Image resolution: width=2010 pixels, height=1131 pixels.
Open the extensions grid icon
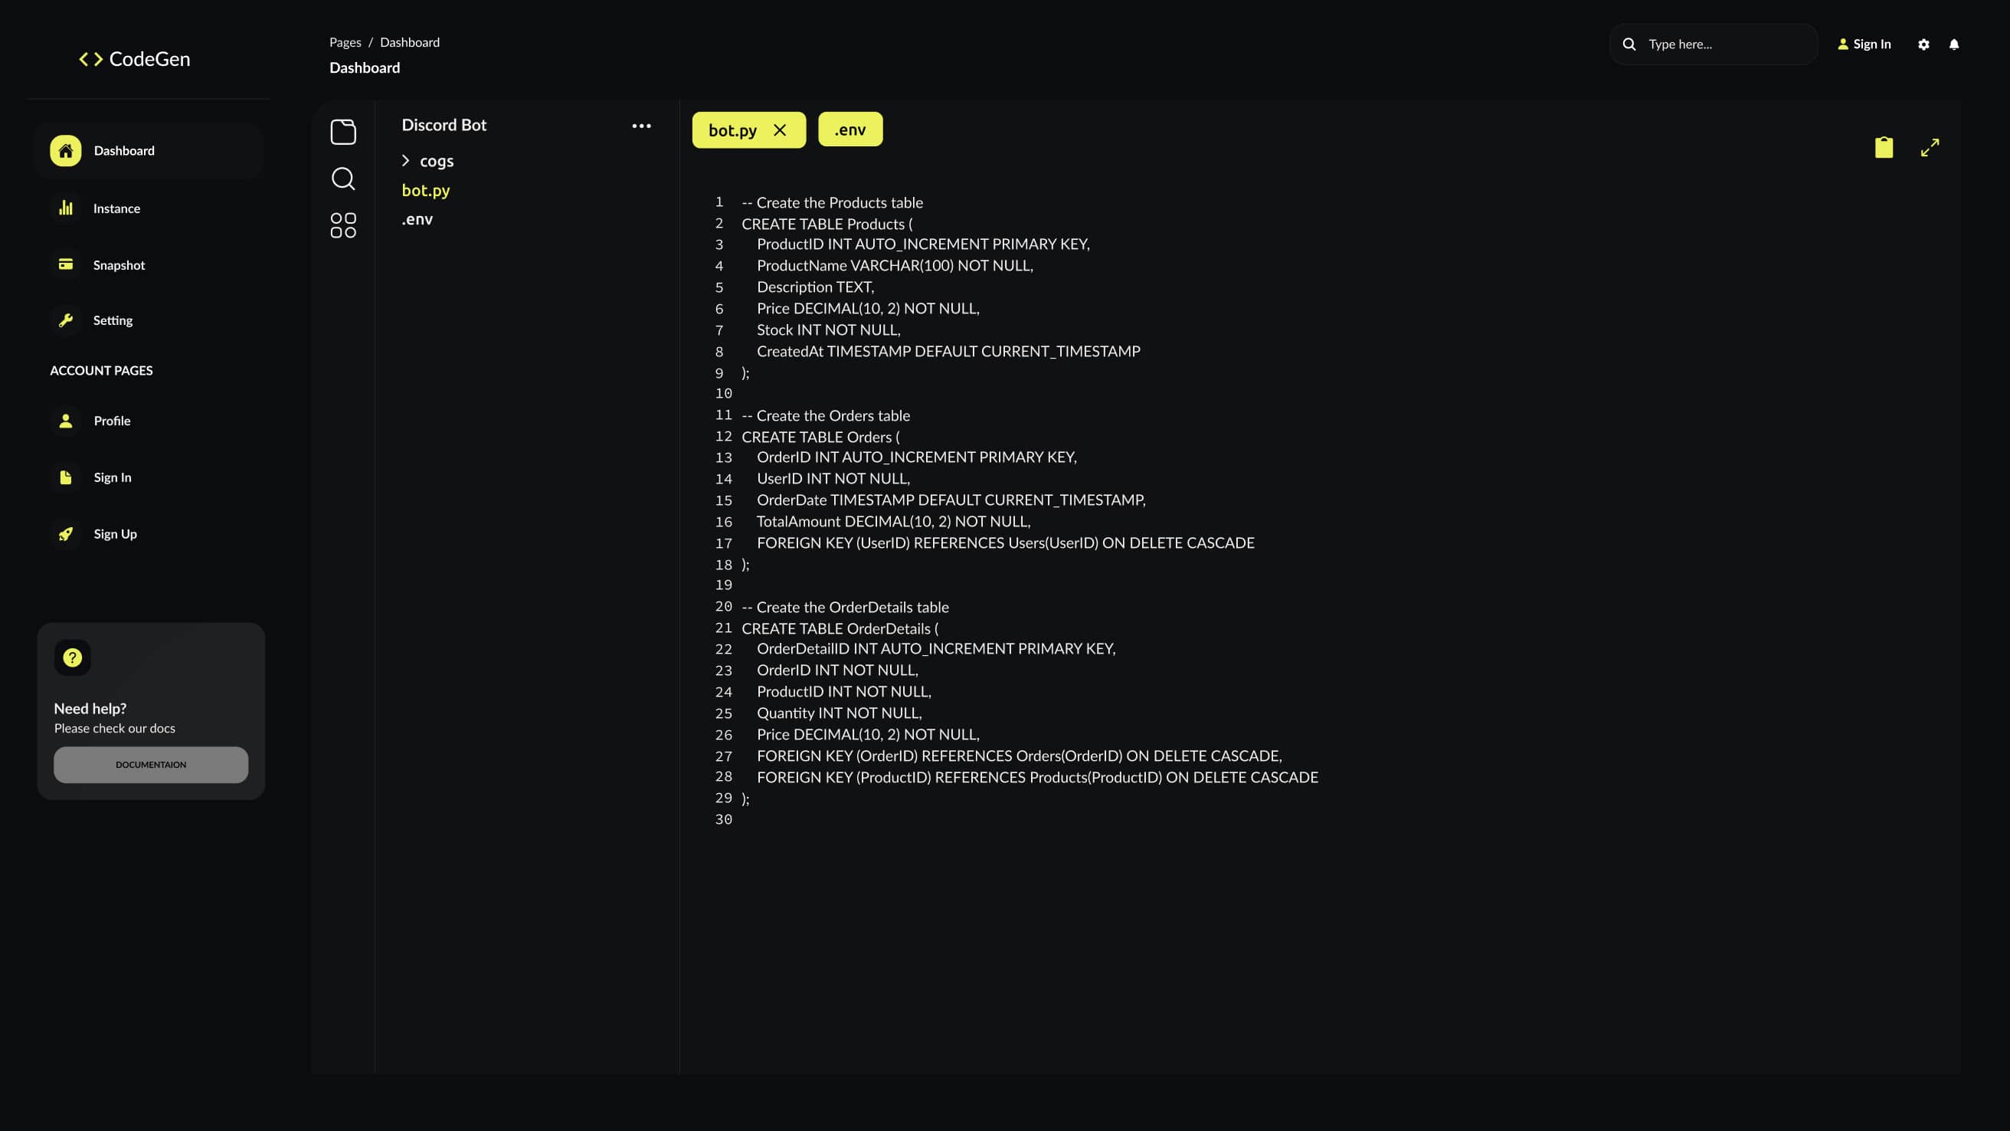pos(343,225)
